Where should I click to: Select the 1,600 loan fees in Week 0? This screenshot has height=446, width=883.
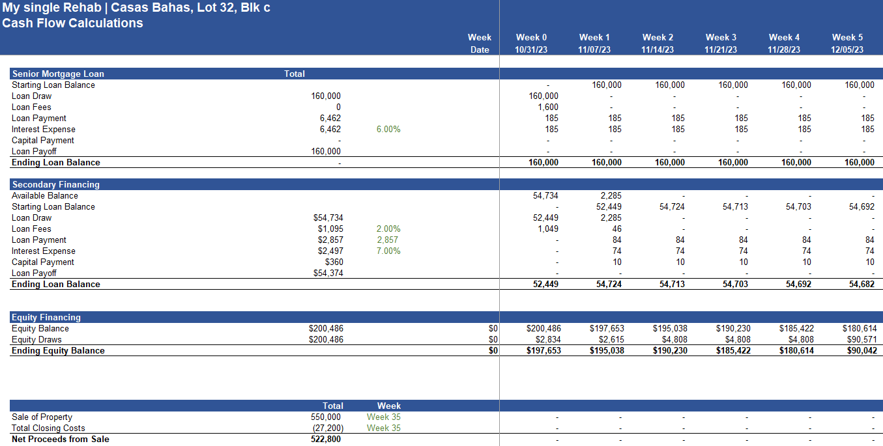pos(547,107)
